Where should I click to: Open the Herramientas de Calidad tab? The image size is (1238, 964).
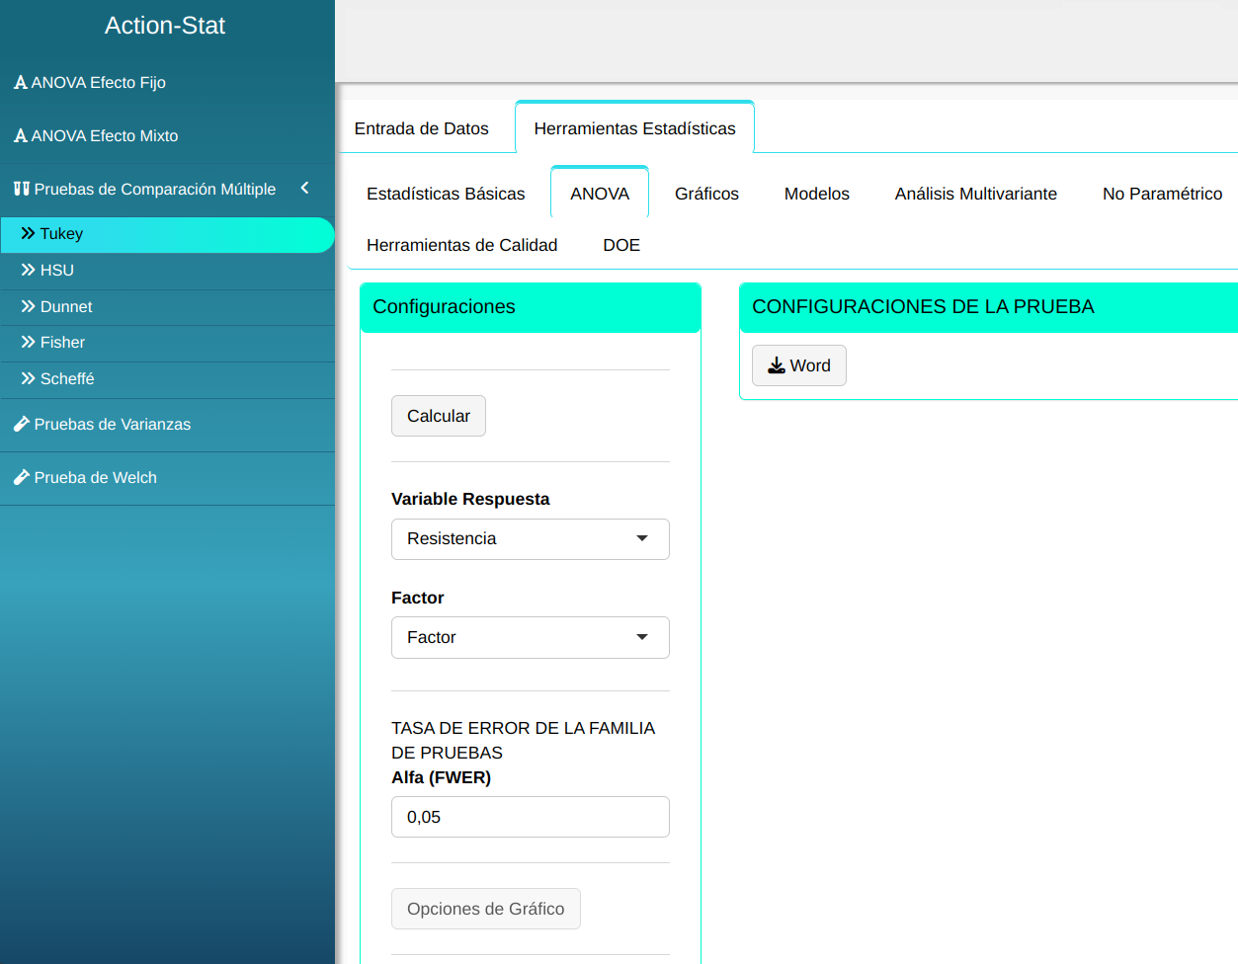[x=461, y=245]
